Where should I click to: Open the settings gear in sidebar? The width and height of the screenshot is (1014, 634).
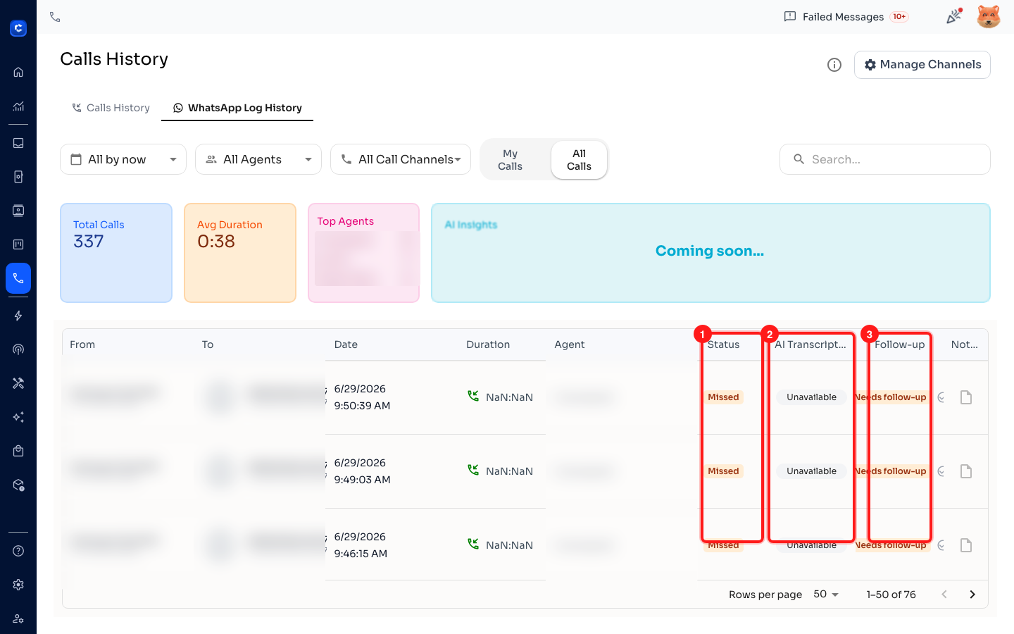(x=18, y=585)
